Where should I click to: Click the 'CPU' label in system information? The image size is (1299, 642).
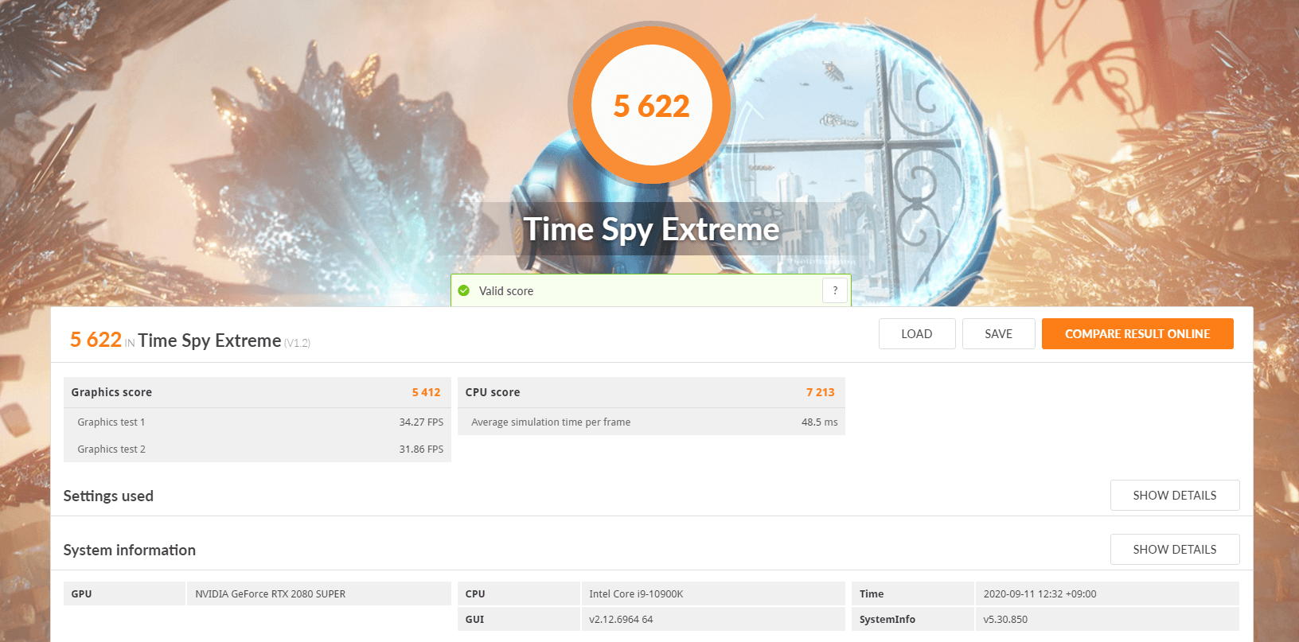click(x=475, y=594)
